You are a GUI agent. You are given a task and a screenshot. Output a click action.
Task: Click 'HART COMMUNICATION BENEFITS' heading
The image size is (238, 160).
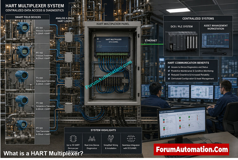pyautogui.click(x=188, y=63)
